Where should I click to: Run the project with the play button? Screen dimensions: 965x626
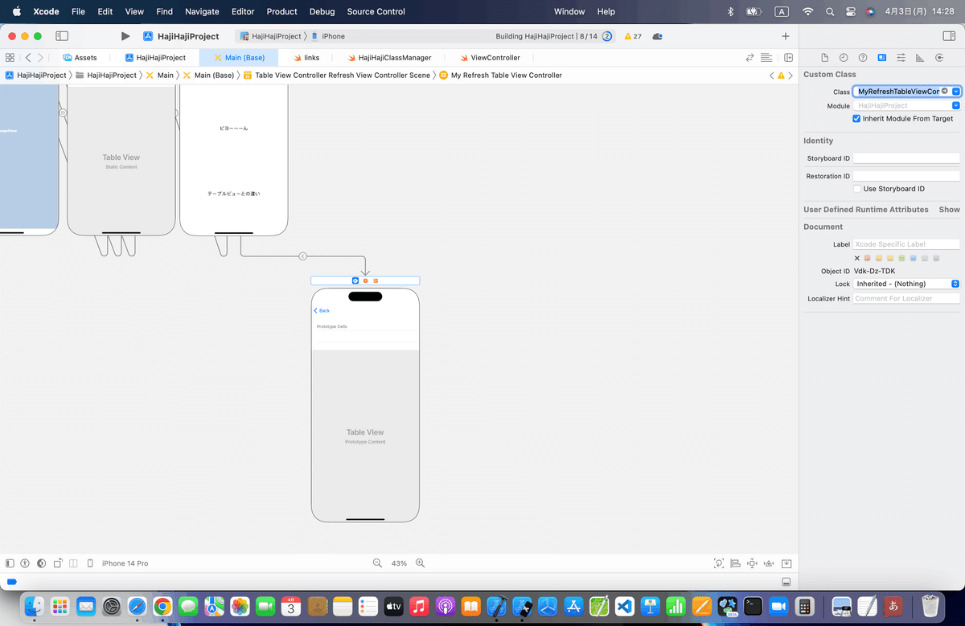tap(125, 36)
